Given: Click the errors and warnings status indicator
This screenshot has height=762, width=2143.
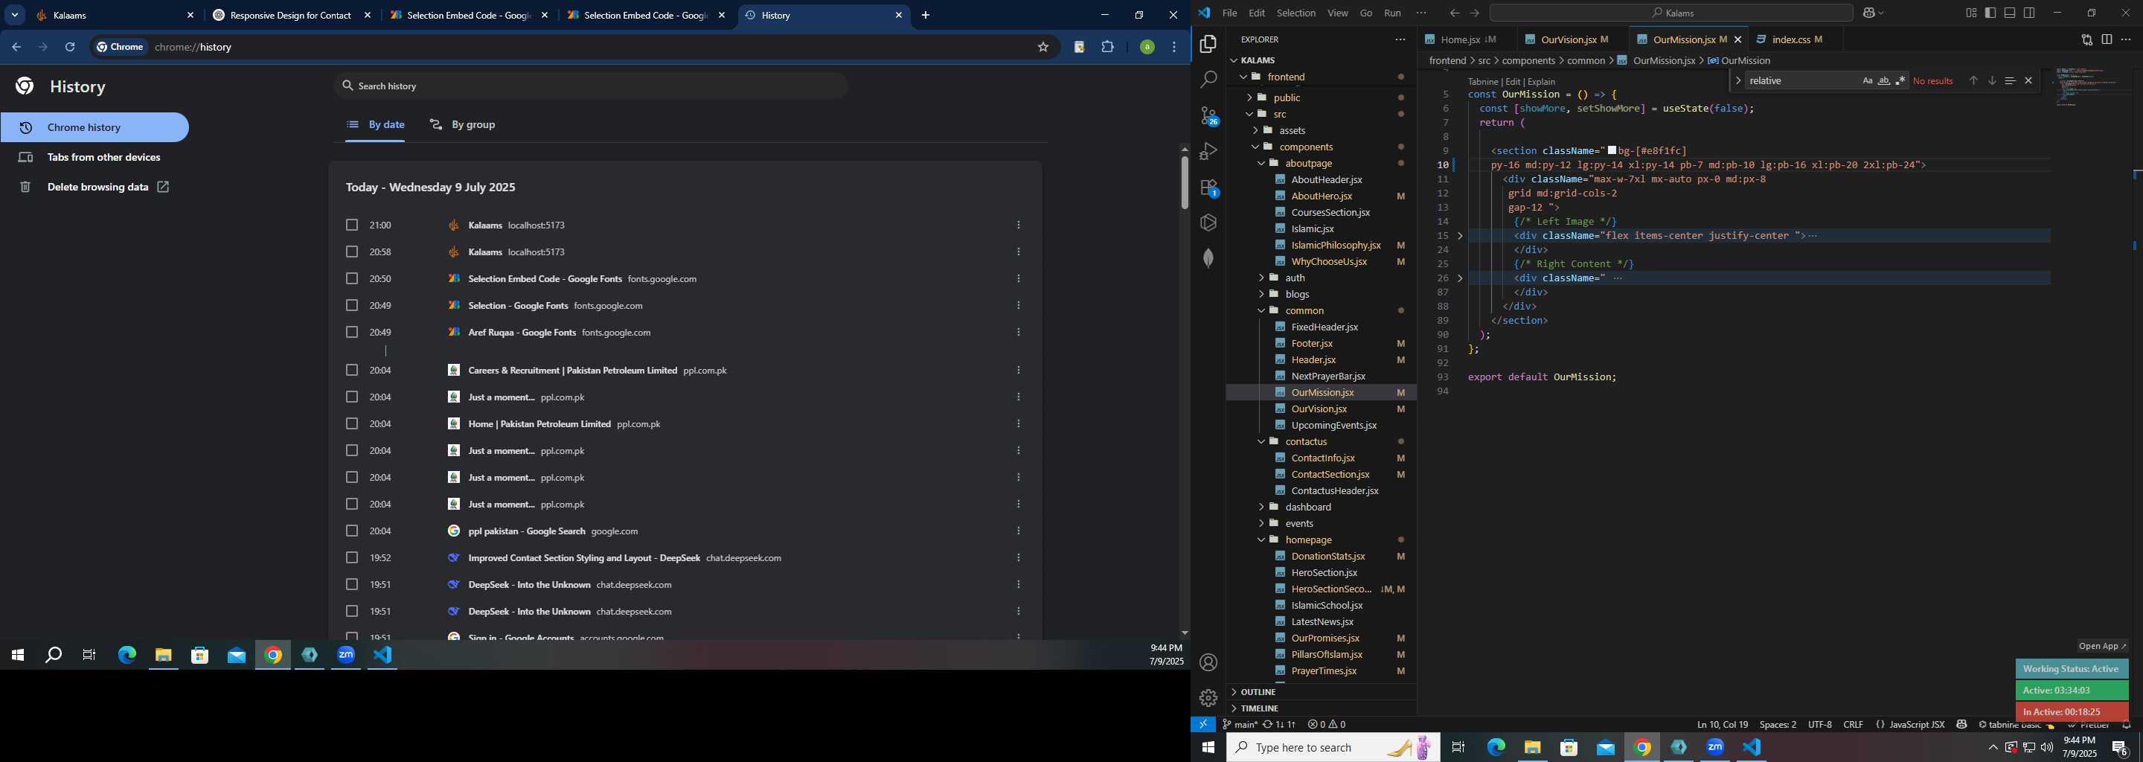Looking at the screenshot, I should tap(1327, 725).
